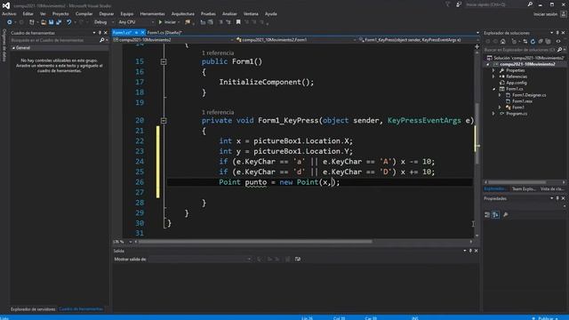Image resolution: width=569 pixels, height=320 pixels.
Task: Click the alphabetical sort icon in Propiedades panel
Action: click(495, 215)
